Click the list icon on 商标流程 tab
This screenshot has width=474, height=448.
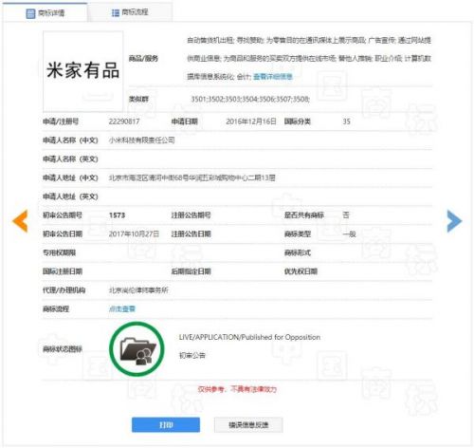116,12
